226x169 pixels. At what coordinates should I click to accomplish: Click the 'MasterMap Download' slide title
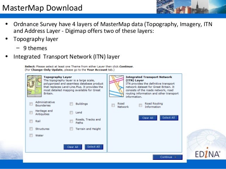point(42,8)
